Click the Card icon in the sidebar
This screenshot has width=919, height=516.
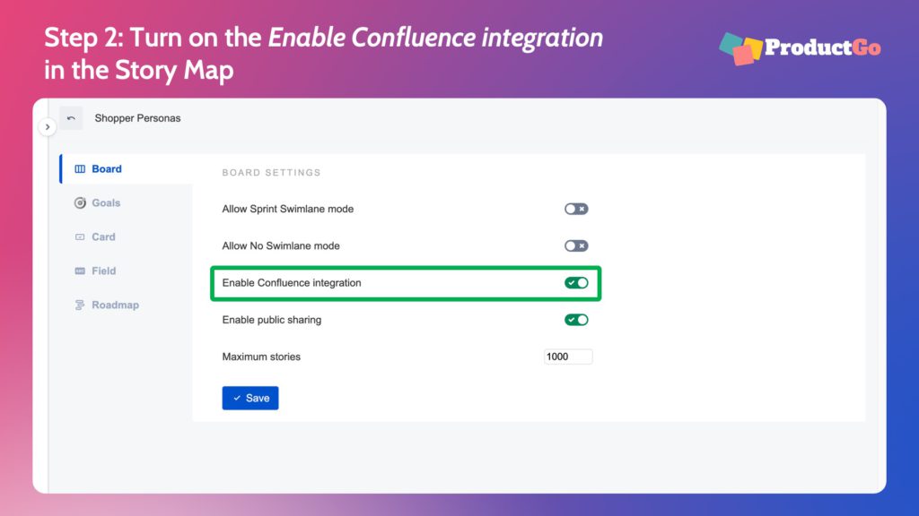(81, 236)
